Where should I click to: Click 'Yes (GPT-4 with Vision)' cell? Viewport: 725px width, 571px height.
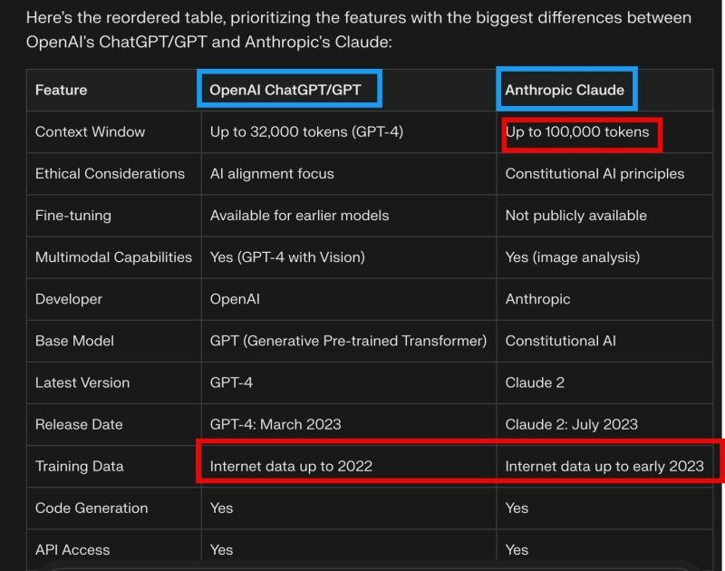[x=287, y=257]
